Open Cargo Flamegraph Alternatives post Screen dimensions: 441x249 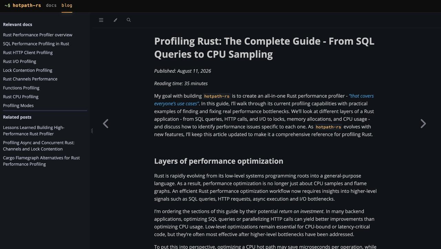41,161
